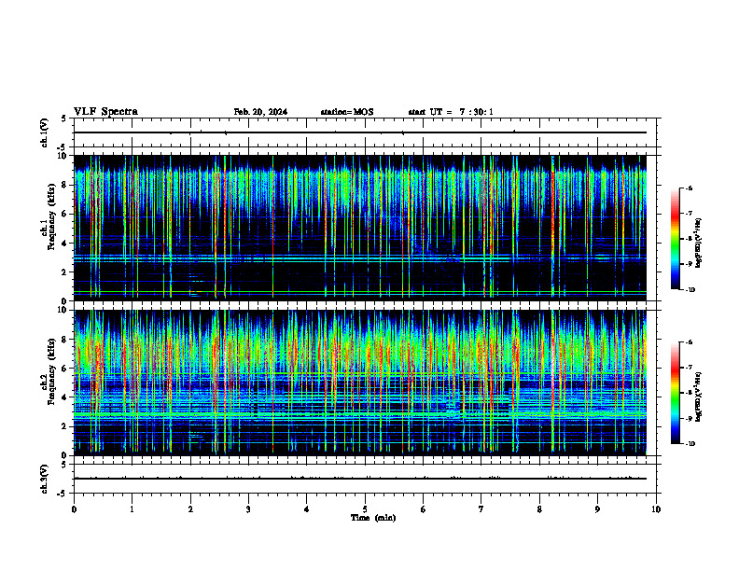Click the ch.2 spectrogram "2" kHz tick label
739x571 pixels.
pyautogui.click(x=64, y=426)
